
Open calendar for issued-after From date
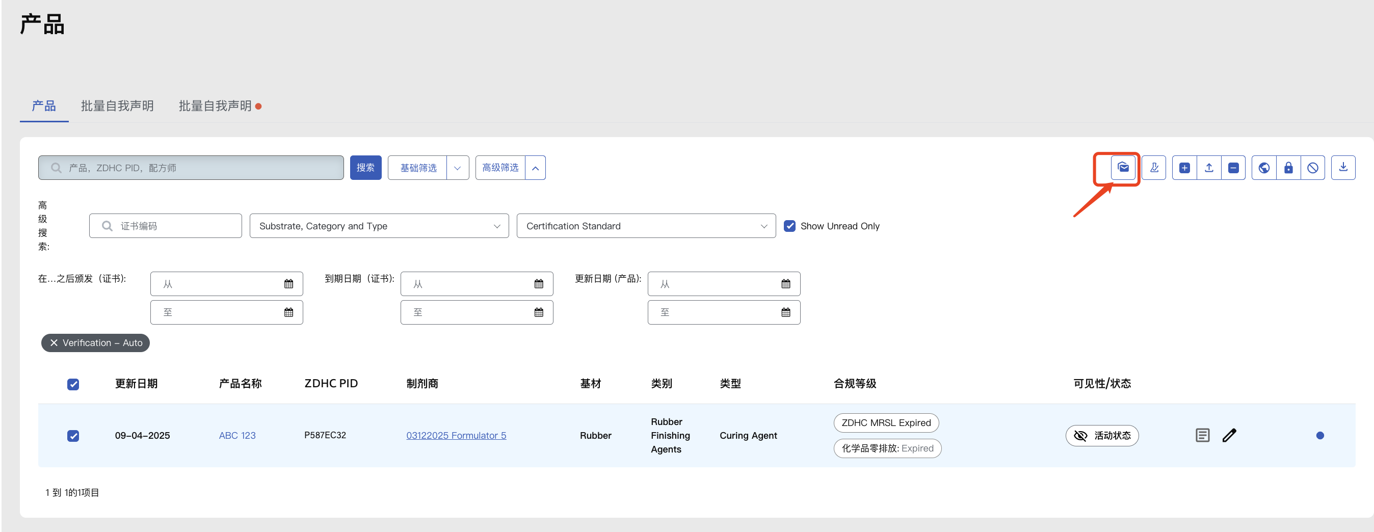point(288,284)
